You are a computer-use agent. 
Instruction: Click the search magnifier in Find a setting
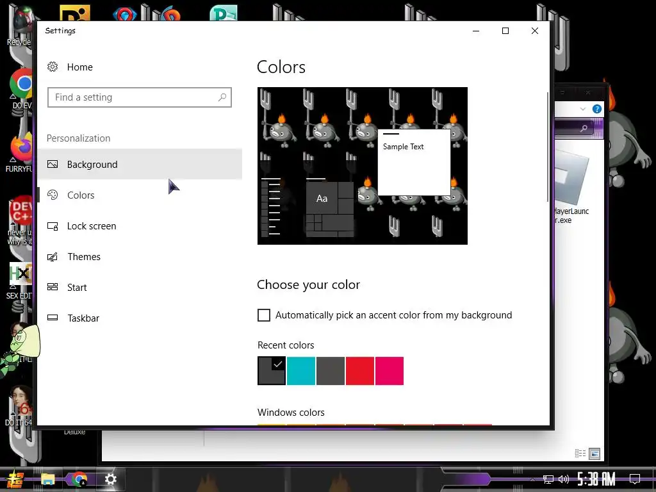pos(222,97)
